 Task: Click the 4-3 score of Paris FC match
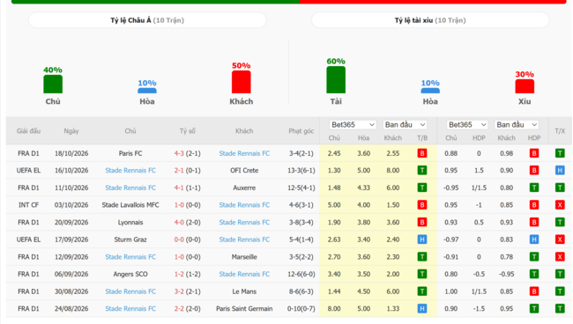[179, 153]
